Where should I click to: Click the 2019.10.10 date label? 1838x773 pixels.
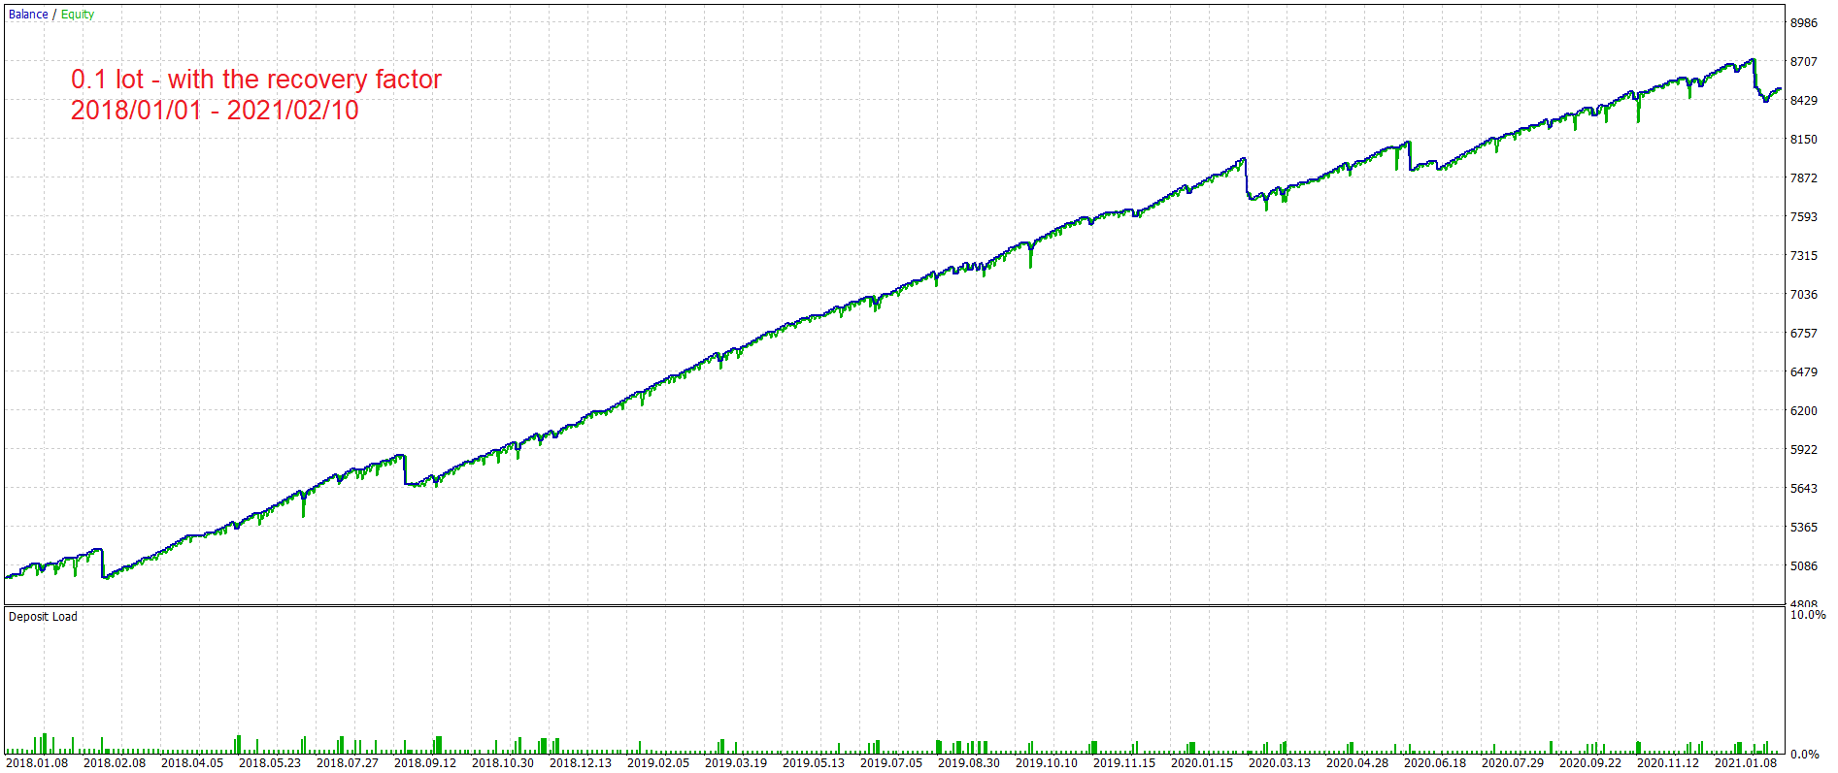(1047, 763)
